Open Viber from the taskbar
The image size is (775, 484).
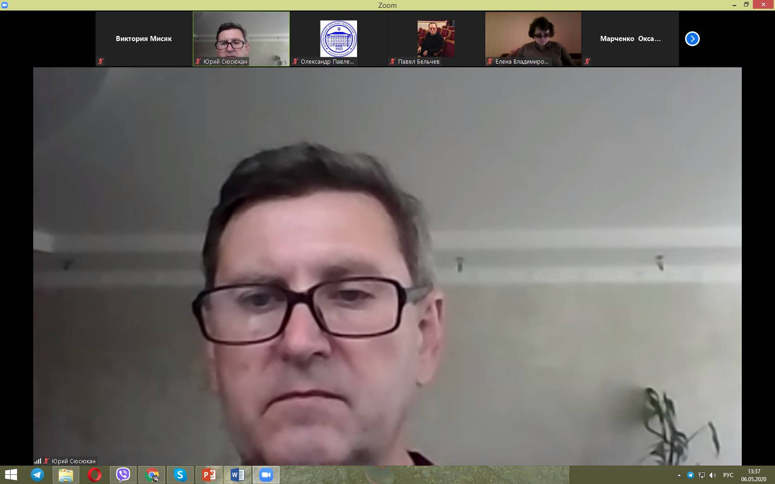pyautogui.click(x=123, y=475)
